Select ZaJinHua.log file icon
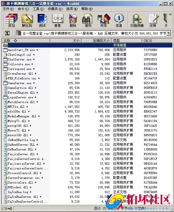This screenshot has height=212, width=174. [5, 192]
